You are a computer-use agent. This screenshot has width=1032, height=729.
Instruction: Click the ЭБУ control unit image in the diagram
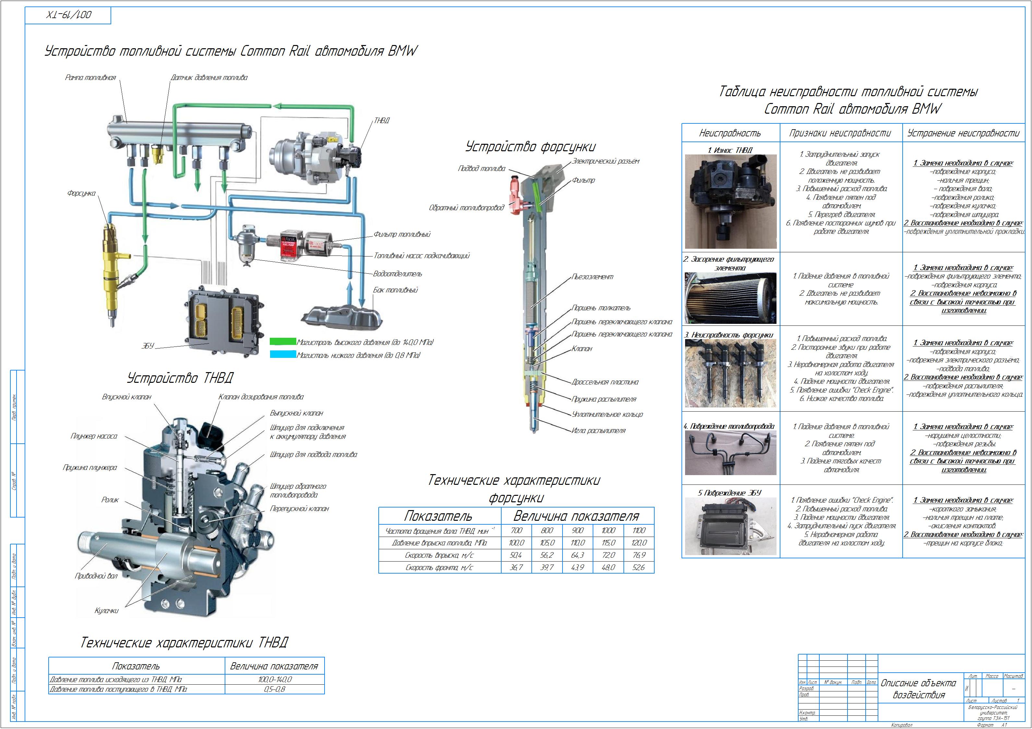pyautogui.click(x=223, y=322)
